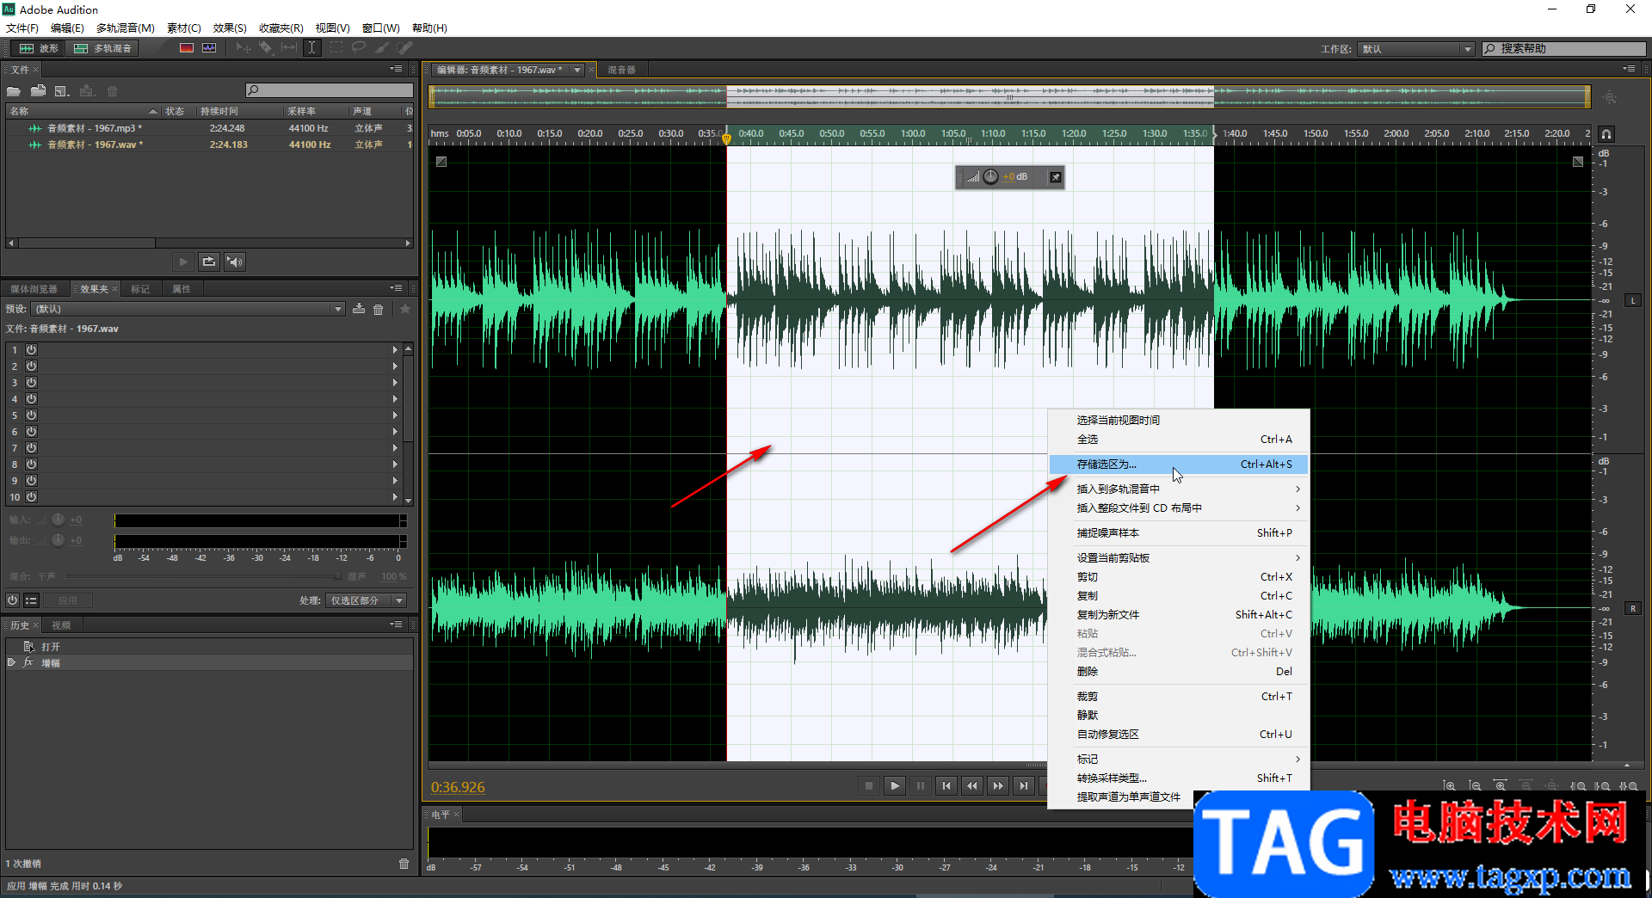
Task: Select 音频素材 - 1967.mp3 file row
Action: [210, 128]
